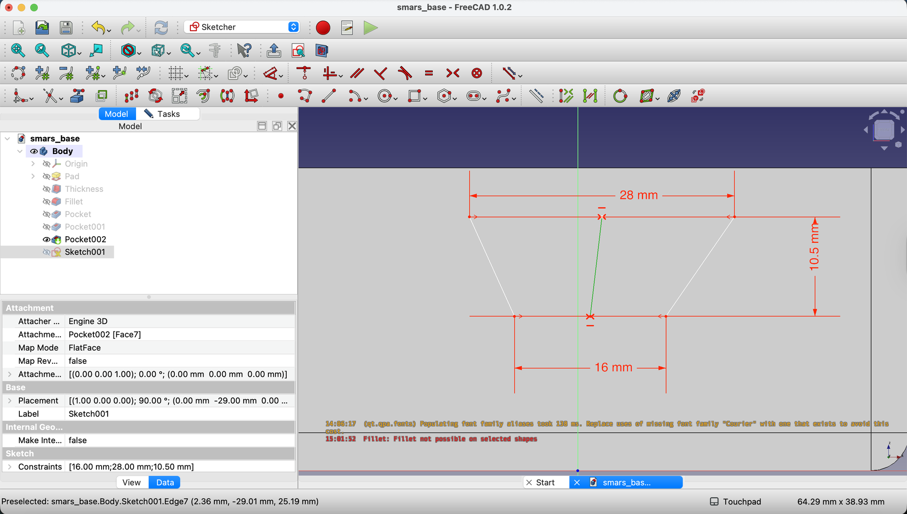The width and height of the screenshot is (907, 514).
Task: Open the View properties tab
Action: click(x=131, y=482)
